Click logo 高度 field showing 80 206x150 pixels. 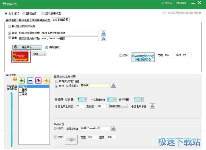(x=187, y=55)
